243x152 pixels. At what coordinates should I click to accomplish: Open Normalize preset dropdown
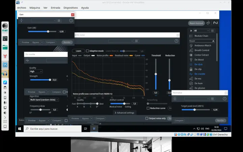pyautogui.click(x=197, y=99)
